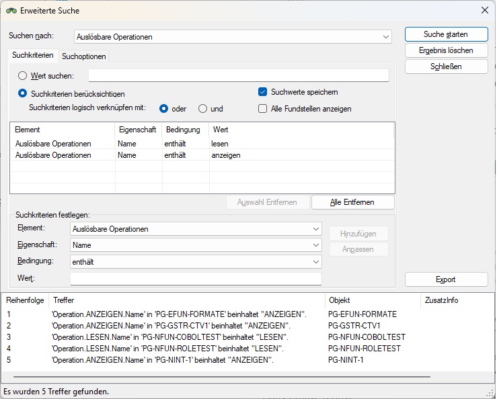Viewport: 497px width, 399px height.
Task: Open the Eigenschaft dropdown list
Action: (x=316, y=245)
